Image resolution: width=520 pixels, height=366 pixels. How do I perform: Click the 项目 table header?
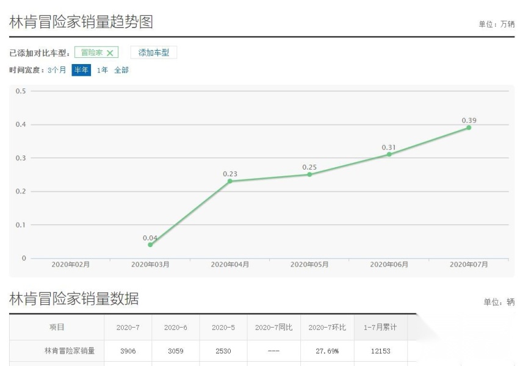57,327
